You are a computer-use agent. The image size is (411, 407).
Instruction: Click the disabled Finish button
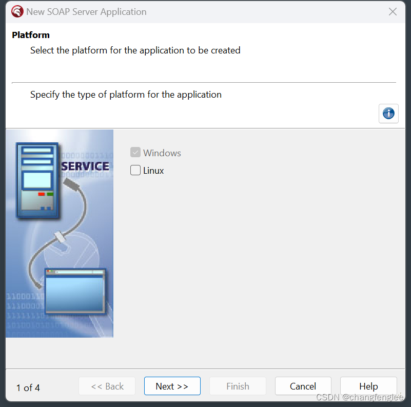238,386
